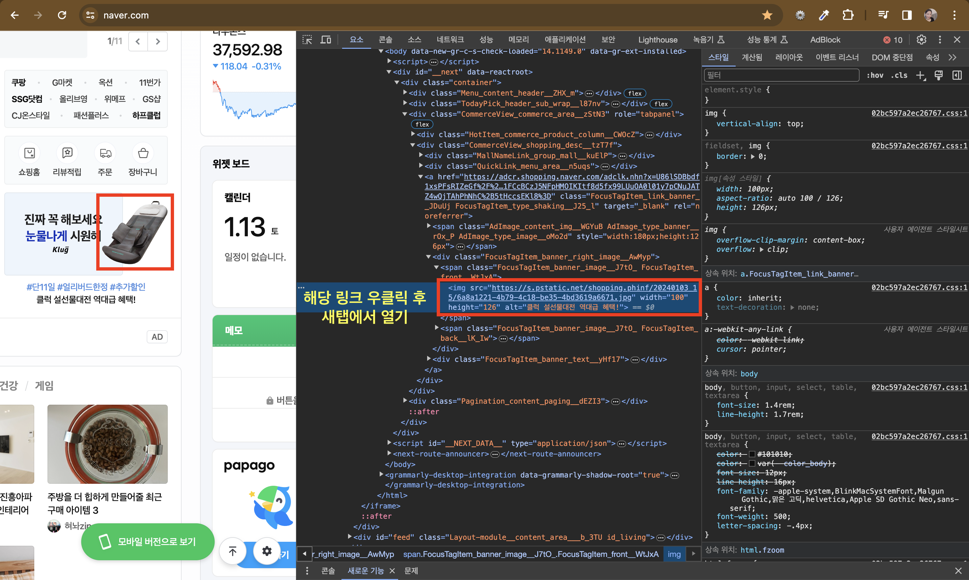This screenshot has height=580, width=969.
Task: Expand the Pagination_content_paging div node
Action: pyautogui.click(x=405, y=401)
